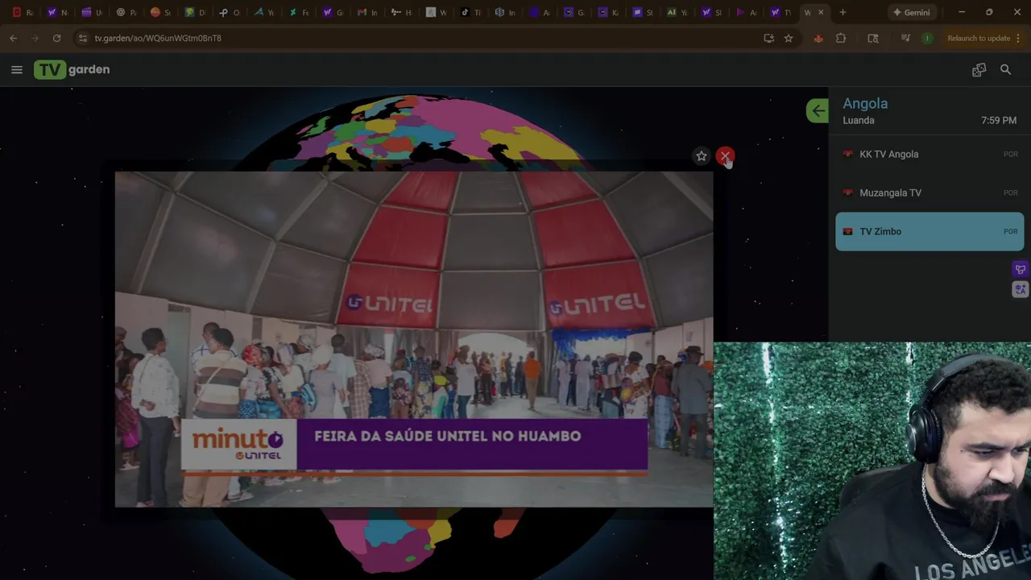The image size is (1031, 580).
Task: Switch to the TV tab beside active tab
Action: pos(780,12)
